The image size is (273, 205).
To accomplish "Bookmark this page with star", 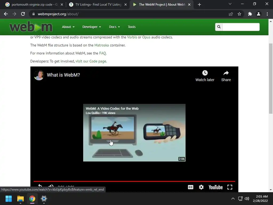I will (x=239, y=14).
